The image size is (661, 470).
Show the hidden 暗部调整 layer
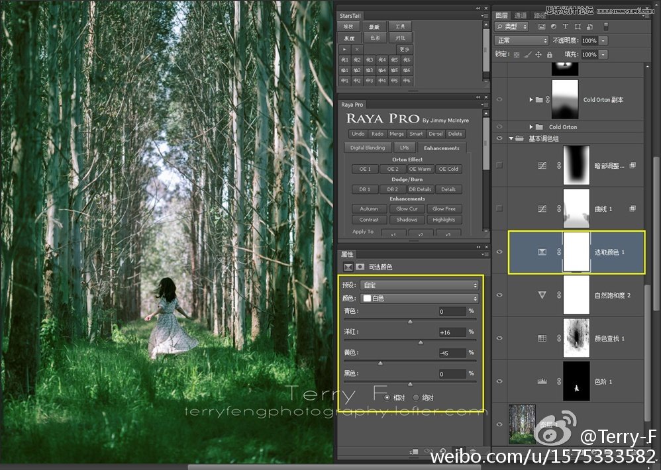[x=499, y=165]
